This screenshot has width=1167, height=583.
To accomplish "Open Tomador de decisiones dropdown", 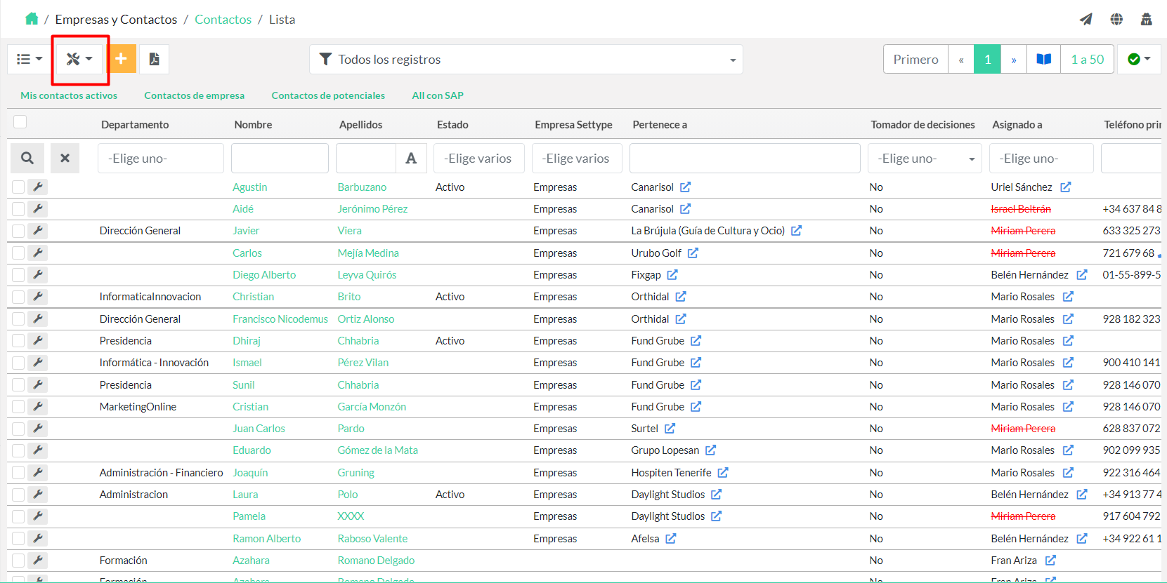I will [925, 158].
